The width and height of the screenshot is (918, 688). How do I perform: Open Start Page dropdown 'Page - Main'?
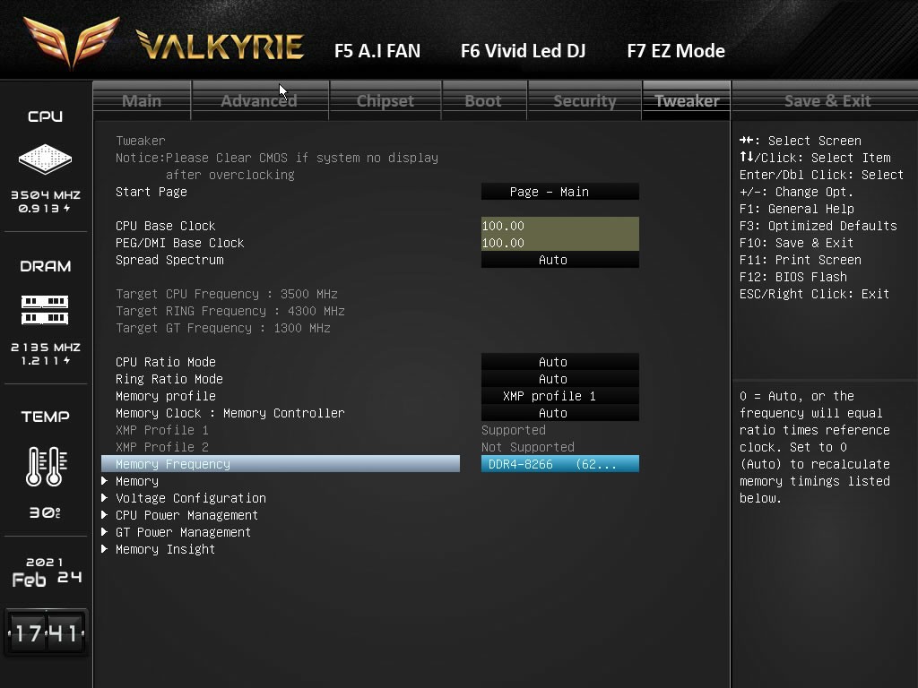click(x=559, y=192)
